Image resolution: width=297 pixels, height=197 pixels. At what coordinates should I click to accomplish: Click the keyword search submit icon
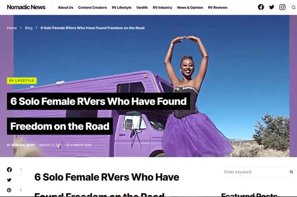point(291,172)
